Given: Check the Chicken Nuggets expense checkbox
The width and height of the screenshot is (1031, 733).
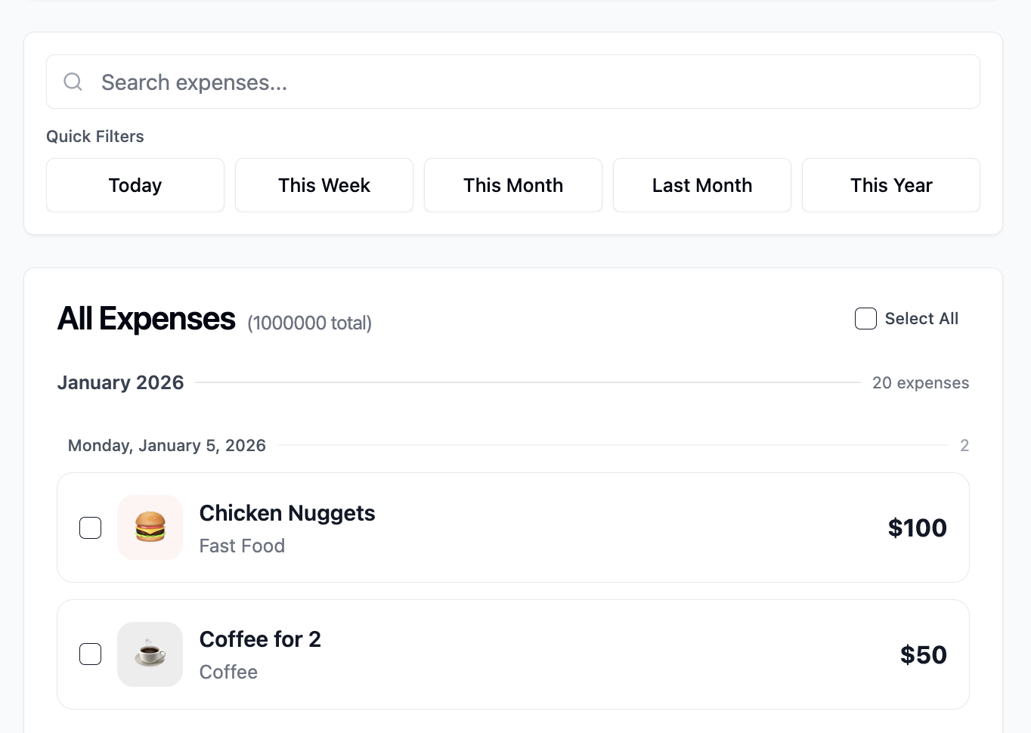Looking at the screenshot, I should click(90, 527).
